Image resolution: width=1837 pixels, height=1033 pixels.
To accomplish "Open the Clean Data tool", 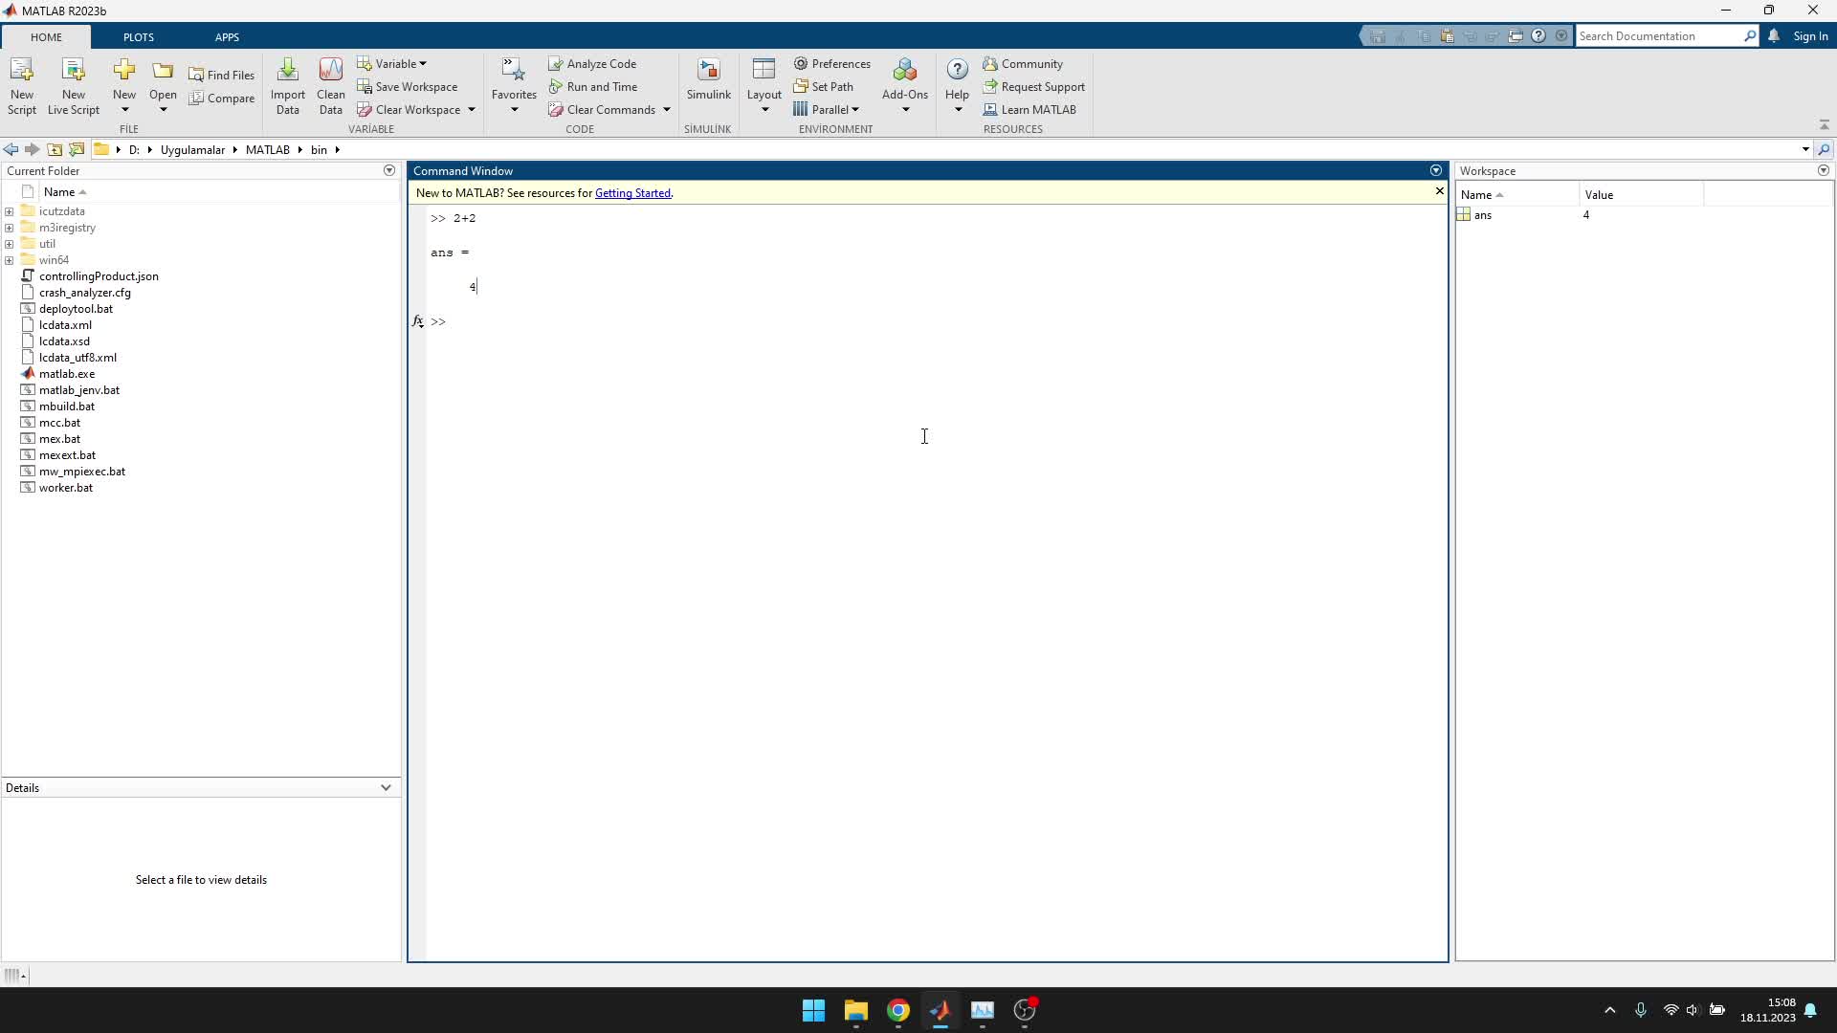I will (331, 86).
